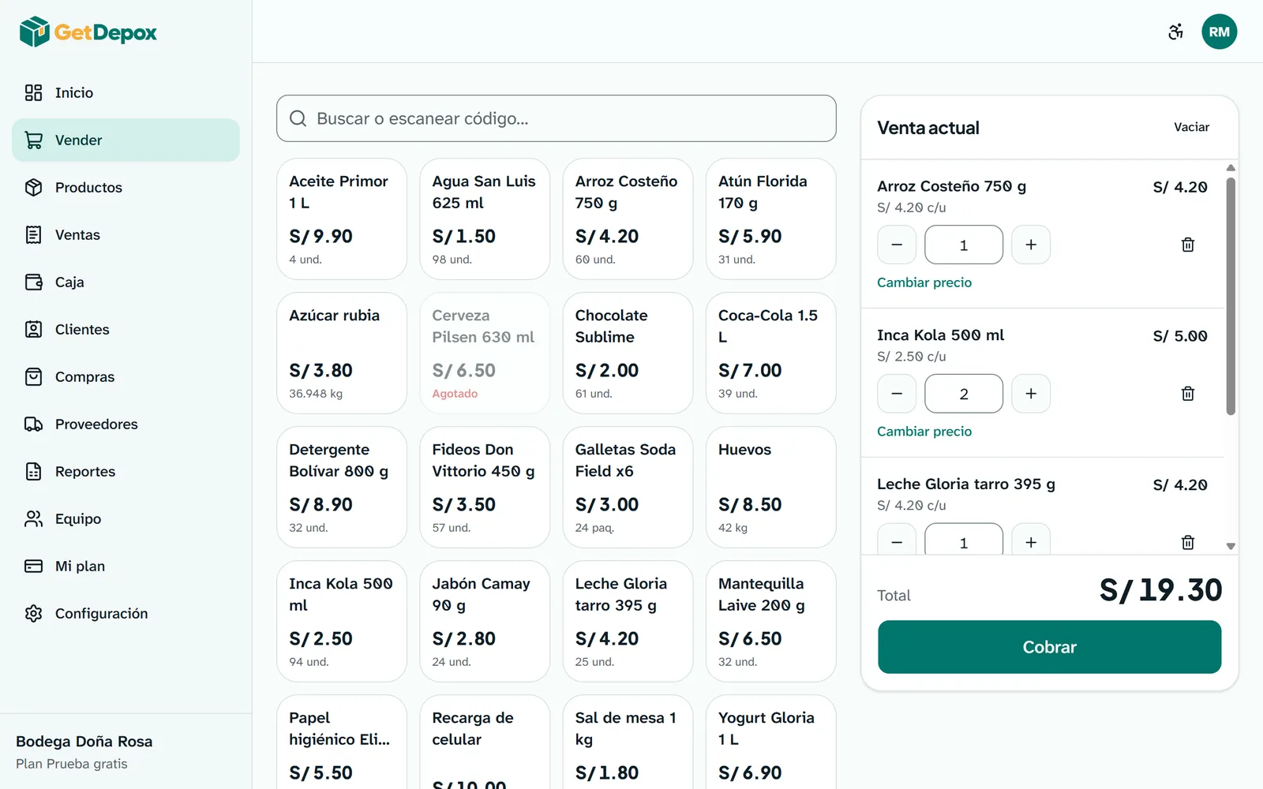1263x789 pixels.
Task: Click the Equipo people icon
Action: [33, 519]
